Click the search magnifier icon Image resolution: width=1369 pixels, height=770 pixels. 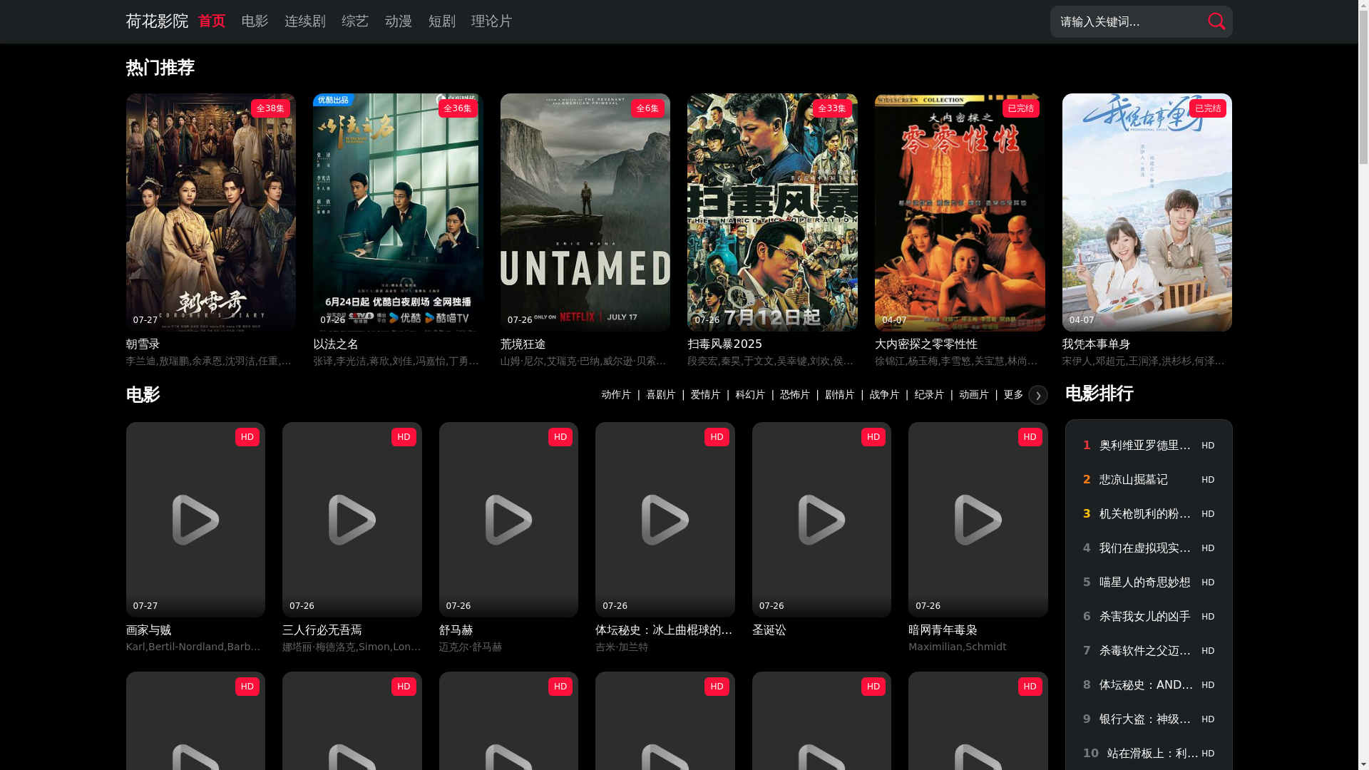(1216, 21)
